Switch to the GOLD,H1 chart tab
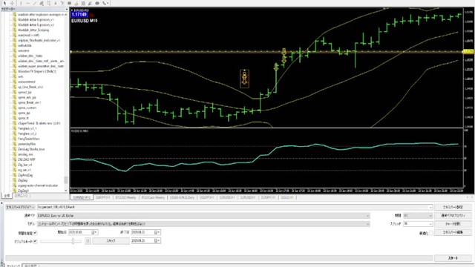This screenshot has width=475, height=267. (x=286, y=197)
